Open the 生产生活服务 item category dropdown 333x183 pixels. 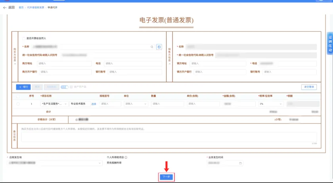[x=54, y=104]
